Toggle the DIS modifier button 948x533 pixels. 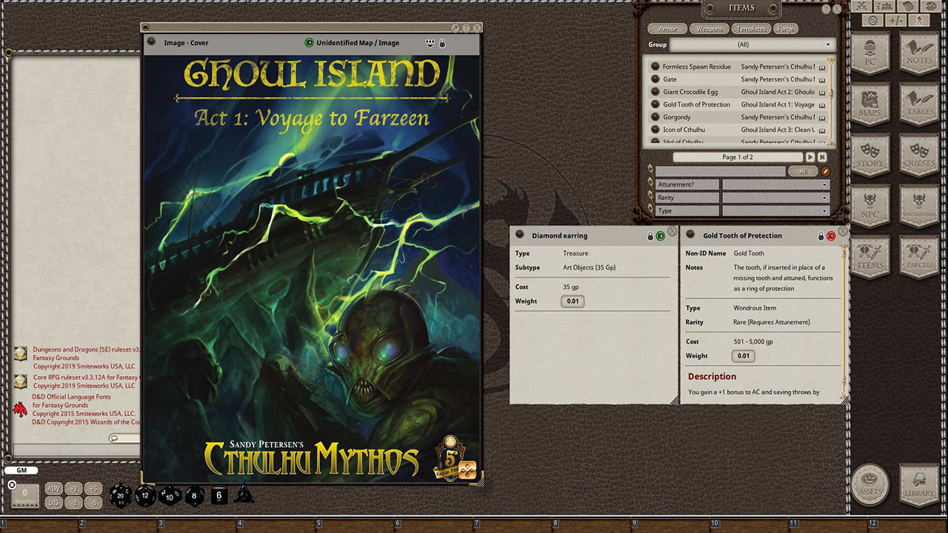[53, 503]
